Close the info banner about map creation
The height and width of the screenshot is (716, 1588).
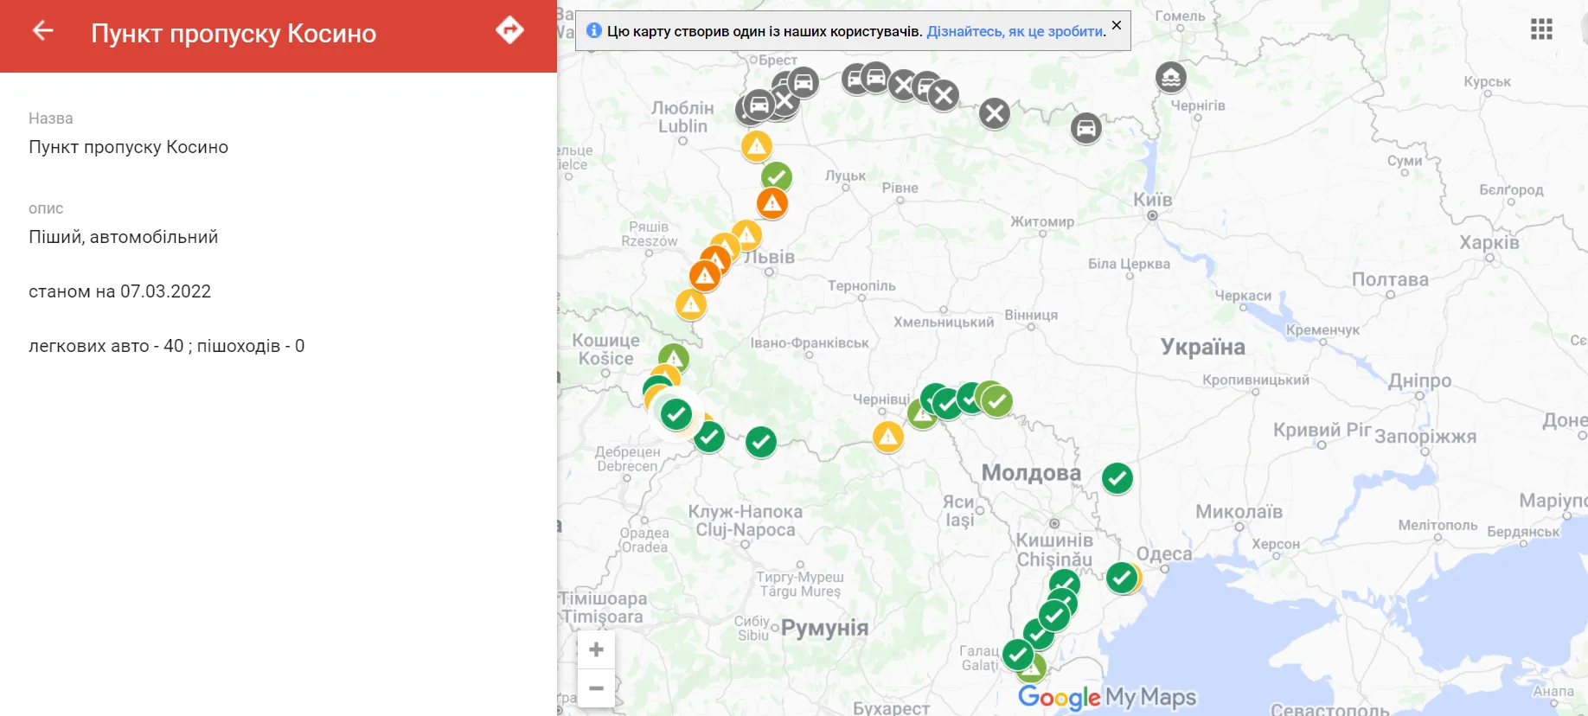tap(1117, 25)
